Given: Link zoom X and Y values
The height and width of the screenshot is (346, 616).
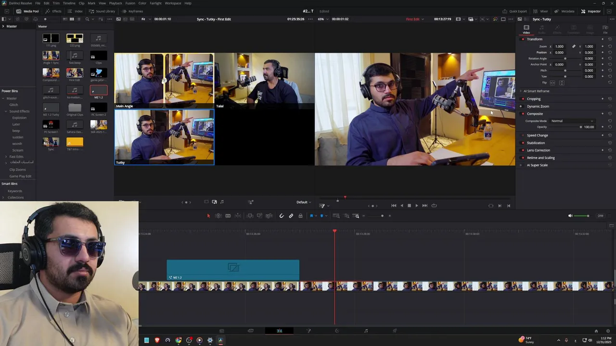Looking at the screenshot, I should (574, 47).
